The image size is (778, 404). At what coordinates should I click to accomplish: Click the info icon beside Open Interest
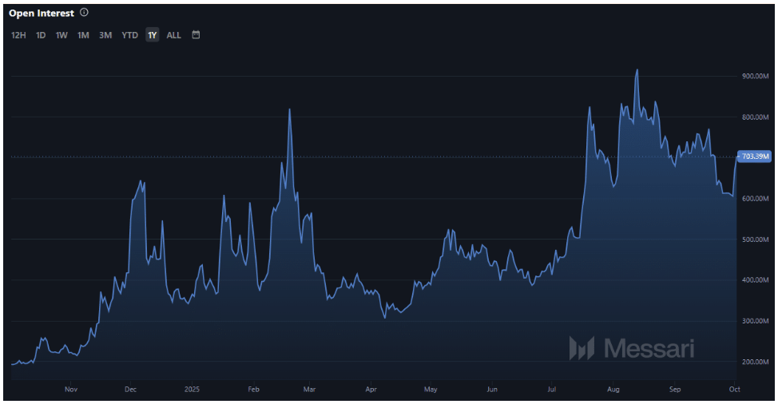point(85,13)
